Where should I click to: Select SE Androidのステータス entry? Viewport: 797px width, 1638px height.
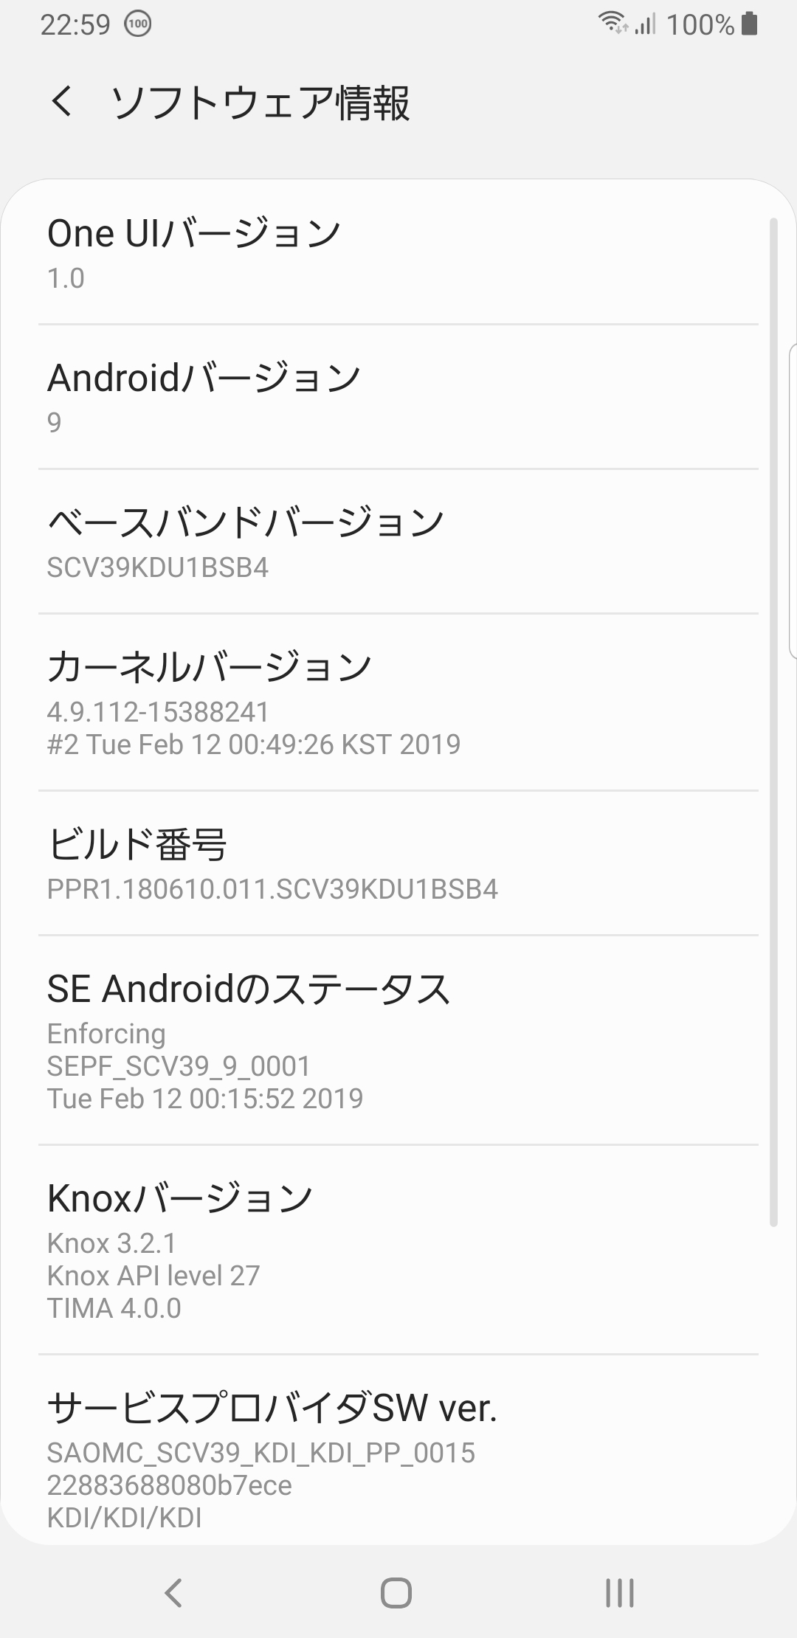398,1040
